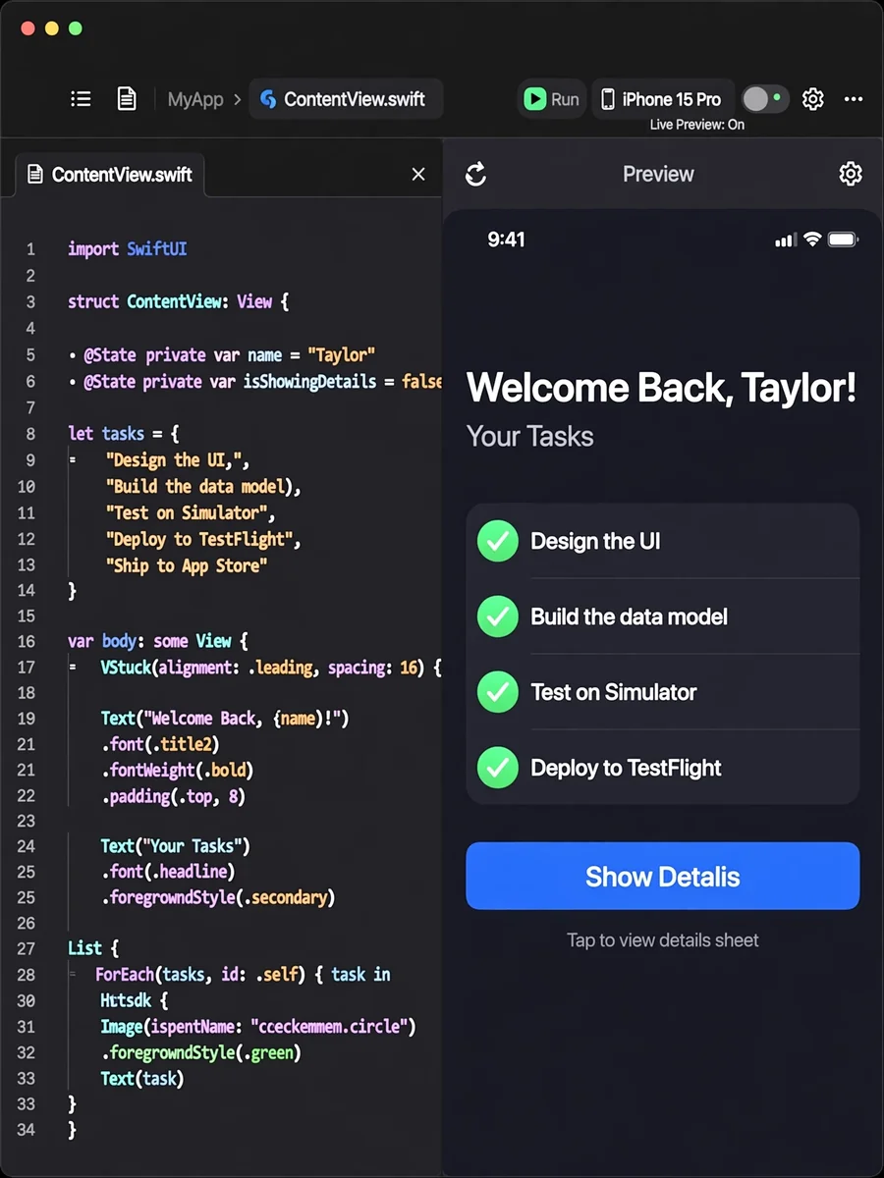Open Preview panel settings gear
884x1178 pixels.
[x=851, y=174]
